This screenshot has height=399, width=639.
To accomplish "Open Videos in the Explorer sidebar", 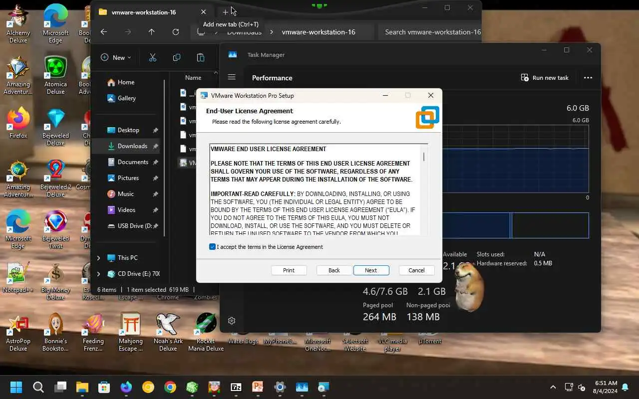I will tap(128, 210).
